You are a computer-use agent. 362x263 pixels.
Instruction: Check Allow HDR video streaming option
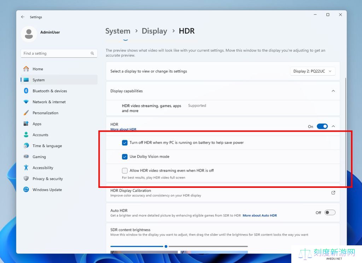(x=125, y=171)
